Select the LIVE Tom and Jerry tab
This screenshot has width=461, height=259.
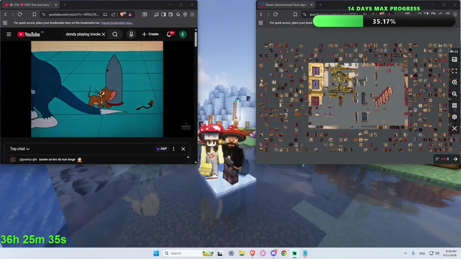tap(31, 5)
